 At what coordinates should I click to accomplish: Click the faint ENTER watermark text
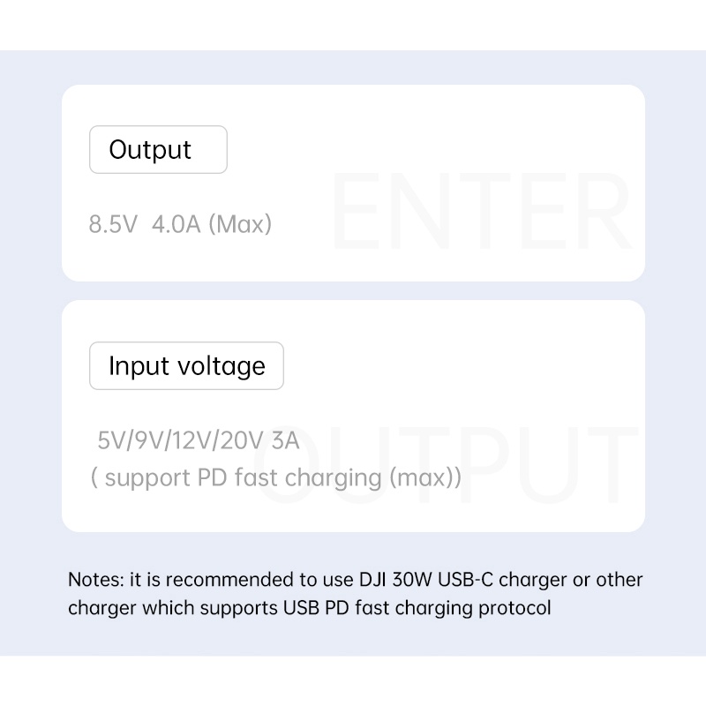coord(481,215)
